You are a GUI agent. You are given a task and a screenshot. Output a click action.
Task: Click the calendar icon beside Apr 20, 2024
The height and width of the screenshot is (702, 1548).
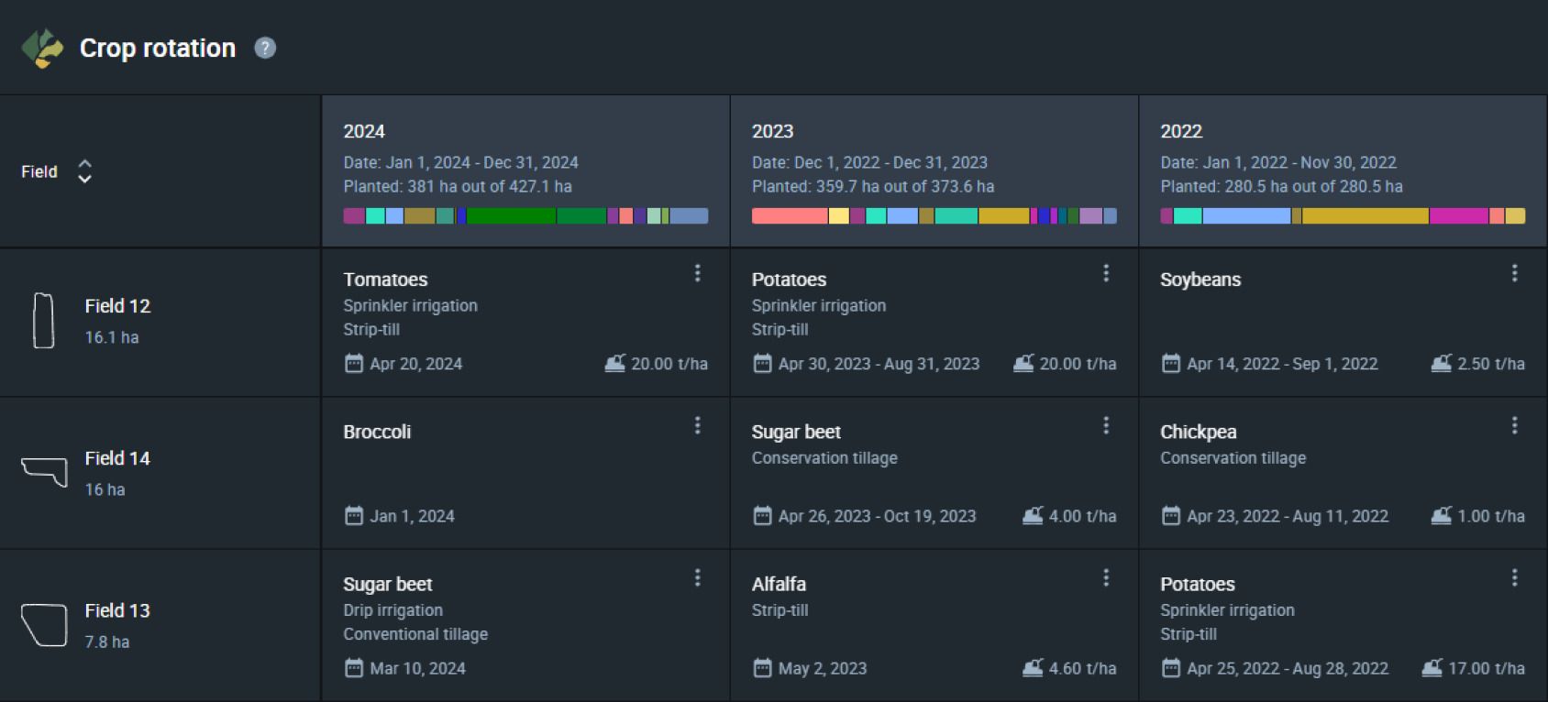pyautogui.click(x=354, y=364)
